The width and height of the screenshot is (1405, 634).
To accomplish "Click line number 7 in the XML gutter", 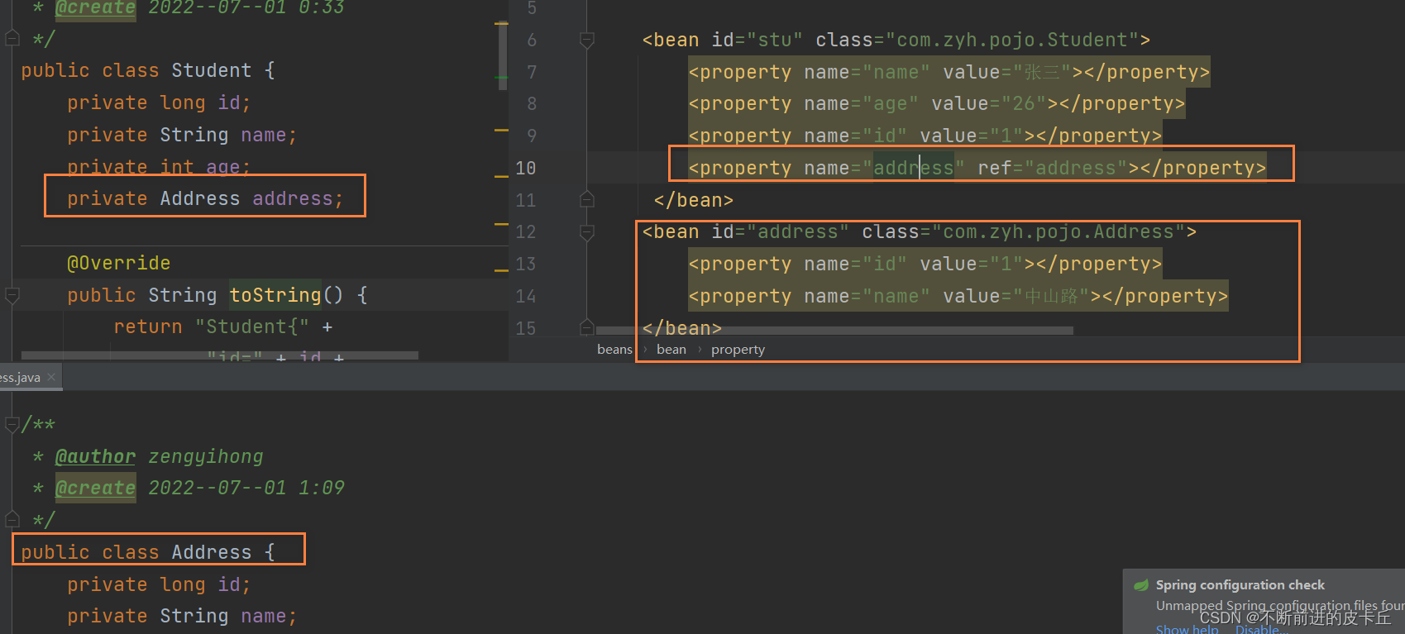I will 532,72.
